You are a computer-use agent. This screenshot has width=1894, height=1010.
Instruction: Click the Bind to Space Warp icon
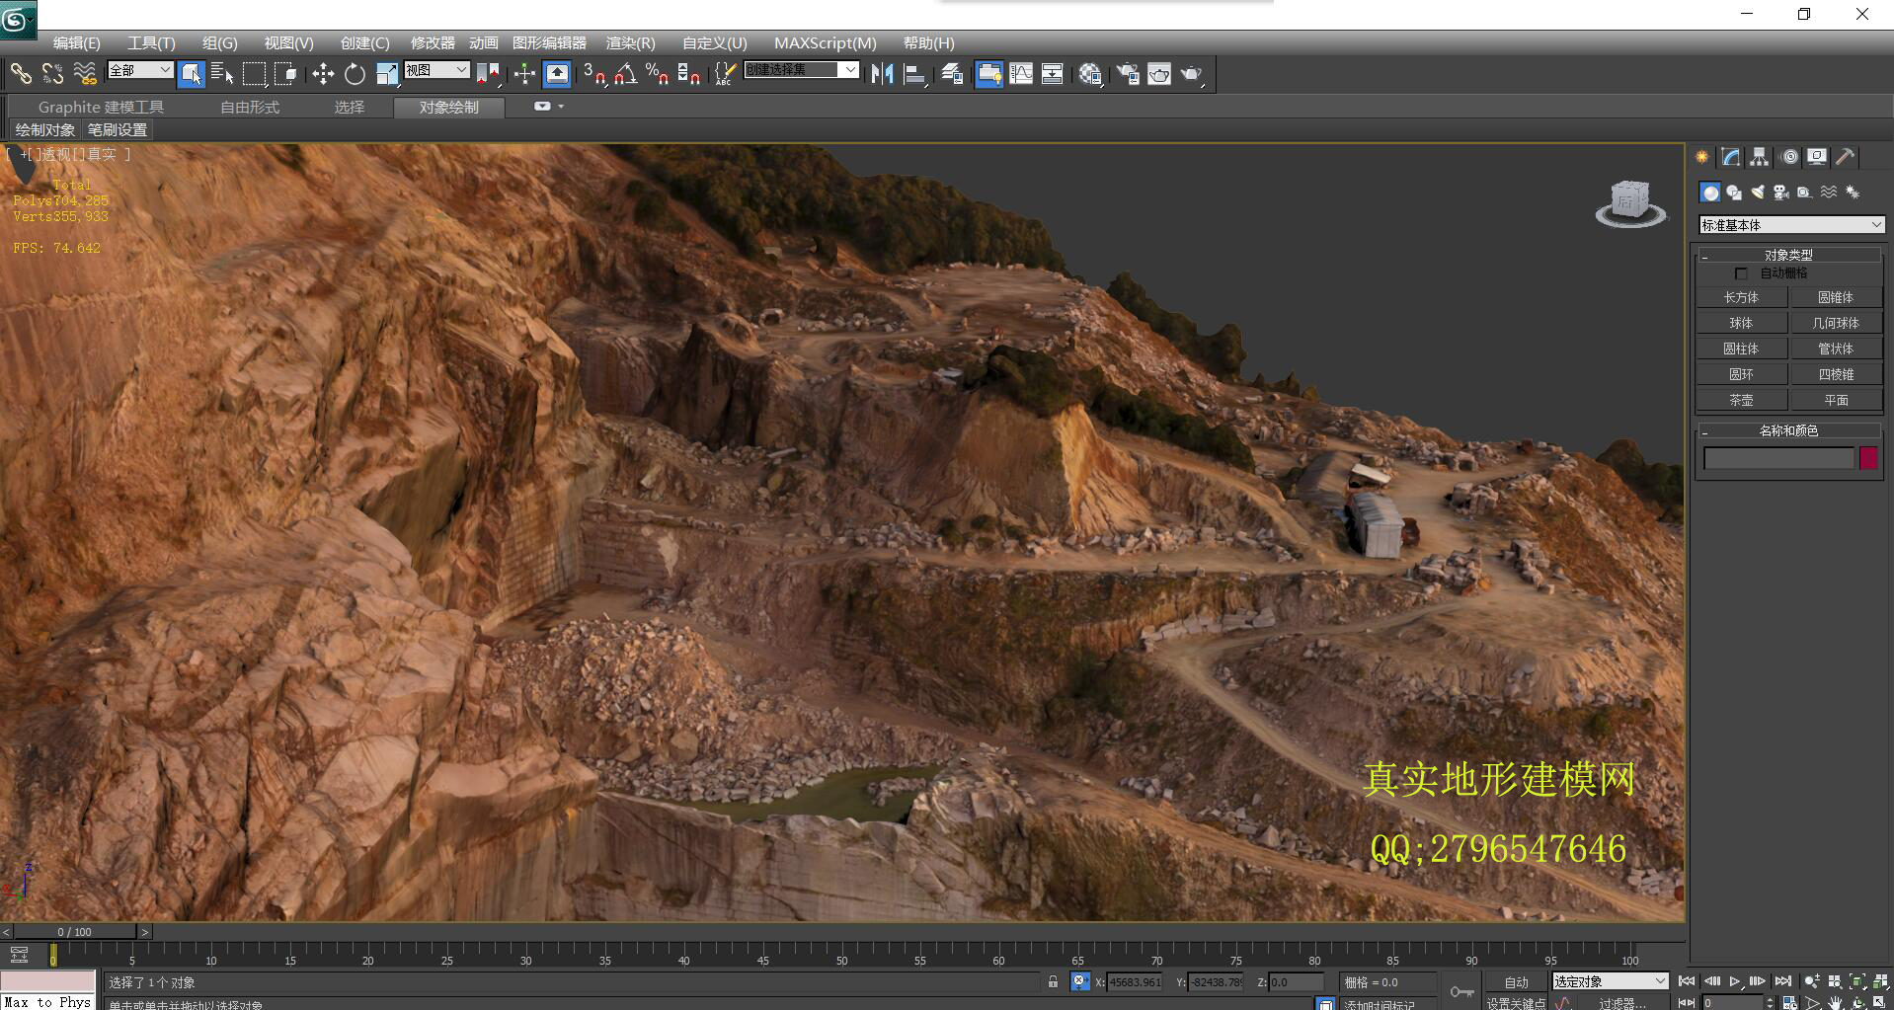pos(85,73)
